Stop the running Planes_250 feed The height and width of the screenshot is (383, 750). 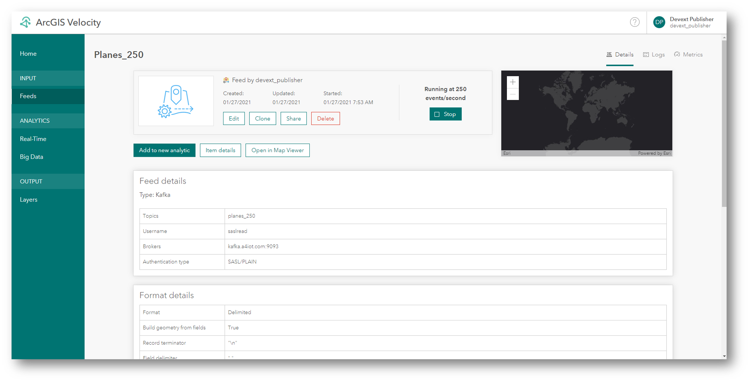(x=445, y=114)
